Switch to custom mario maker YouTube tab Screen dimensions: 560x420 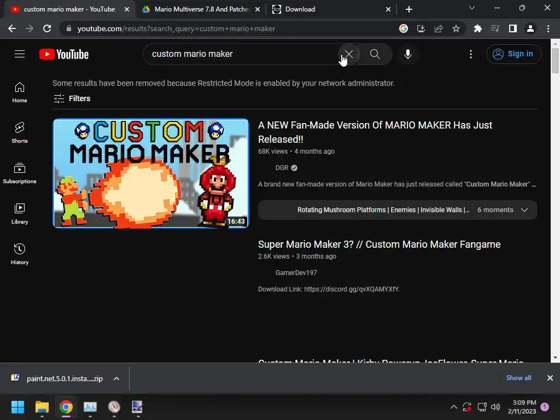(x=69, y=9)
